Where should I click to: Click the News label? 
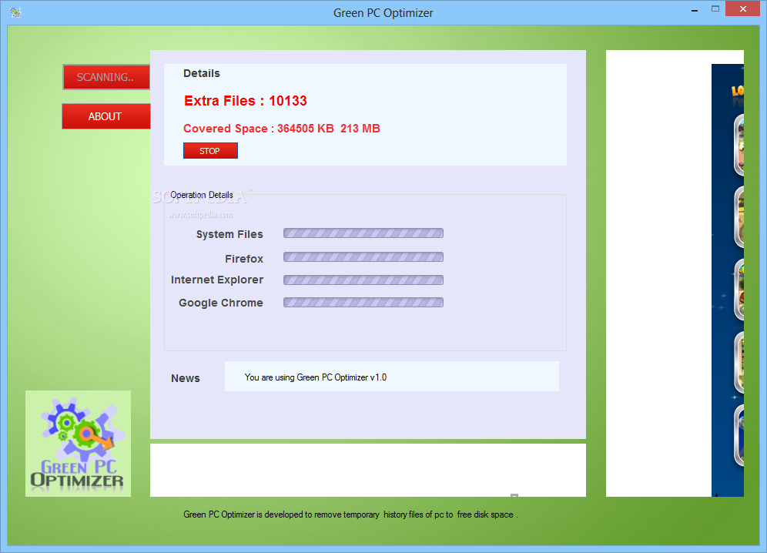click(x=186, y=378)
